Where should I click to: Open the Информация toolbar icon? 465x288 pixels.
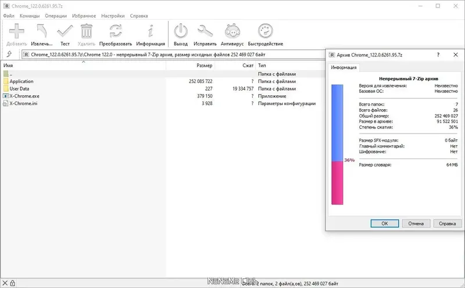(151, 31)
